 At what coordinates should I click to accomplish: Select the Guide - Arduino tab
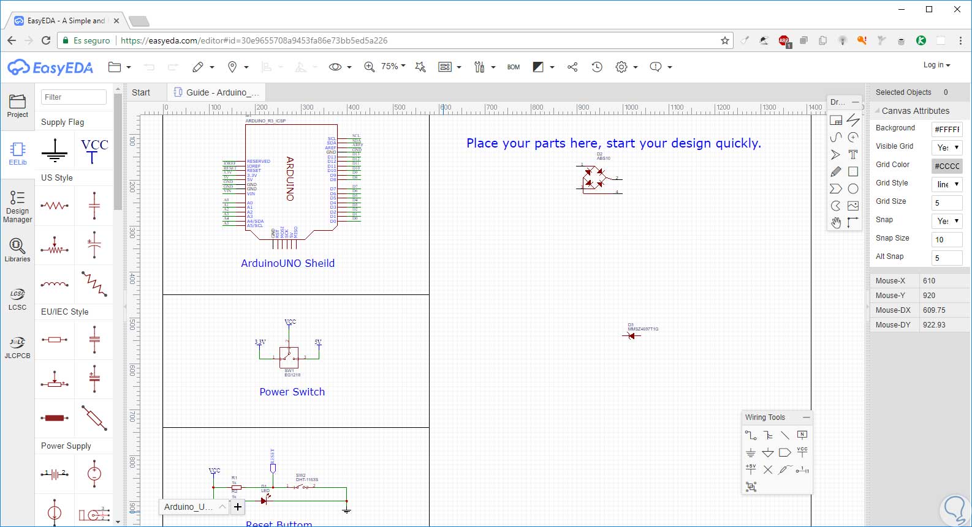(216, 92)
